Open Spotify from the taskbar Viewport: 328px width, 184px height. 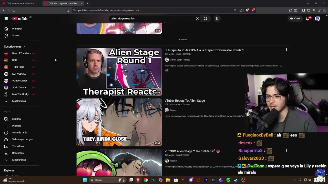click(x=228, y=180)
